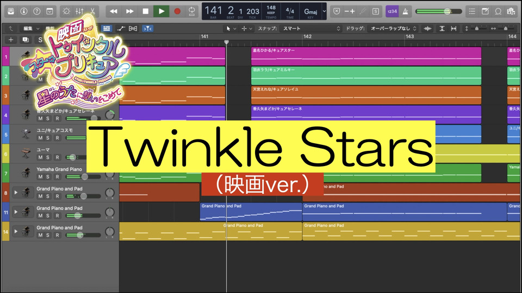Image resolution: width=522 pixels, height=293 pixels.
Task: Open the ドラッグ drag mode dropdown
Action: [393, 29]
